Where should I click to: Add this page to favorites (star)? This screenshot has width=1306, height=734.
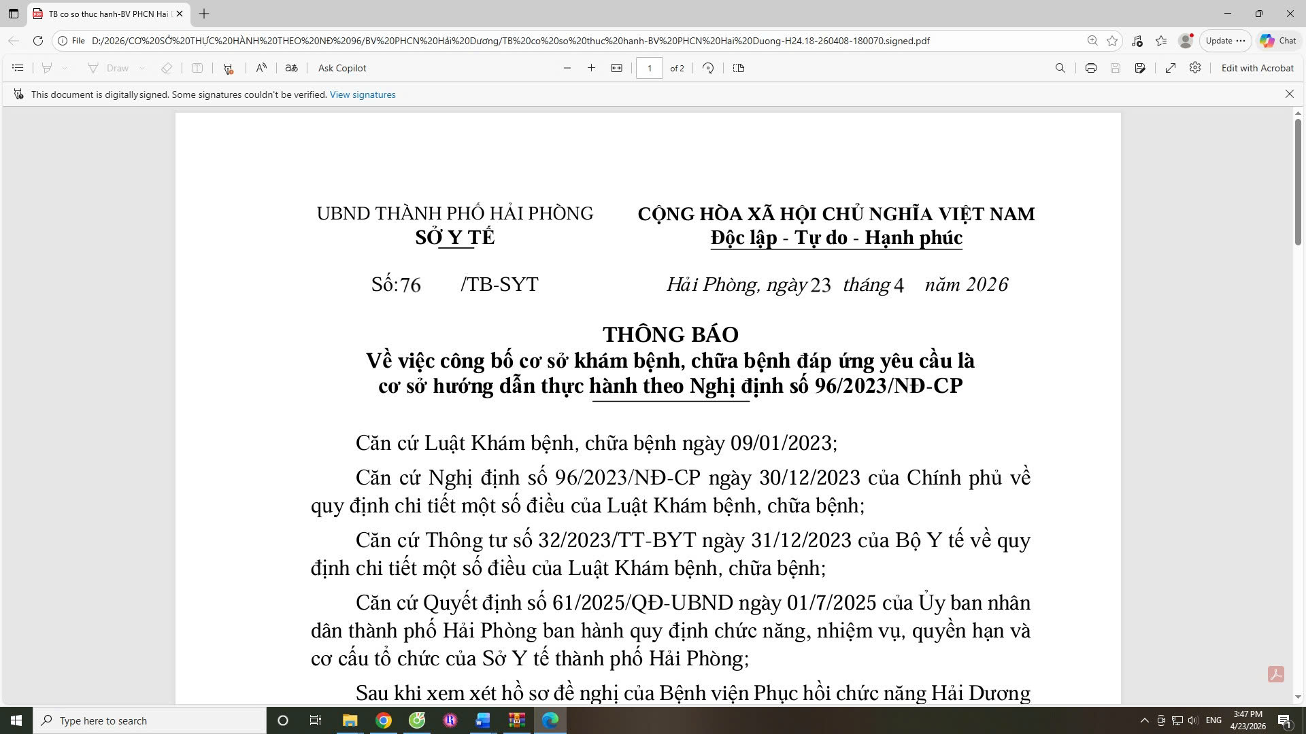(1112, 41)
